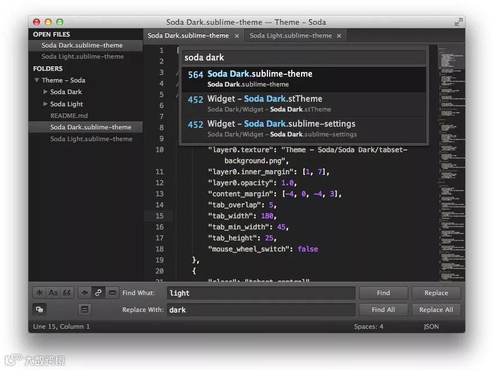Click the FOLDERS sidebar heading
Viewport: 493px width, 370px height.
[x=48, y=69]
